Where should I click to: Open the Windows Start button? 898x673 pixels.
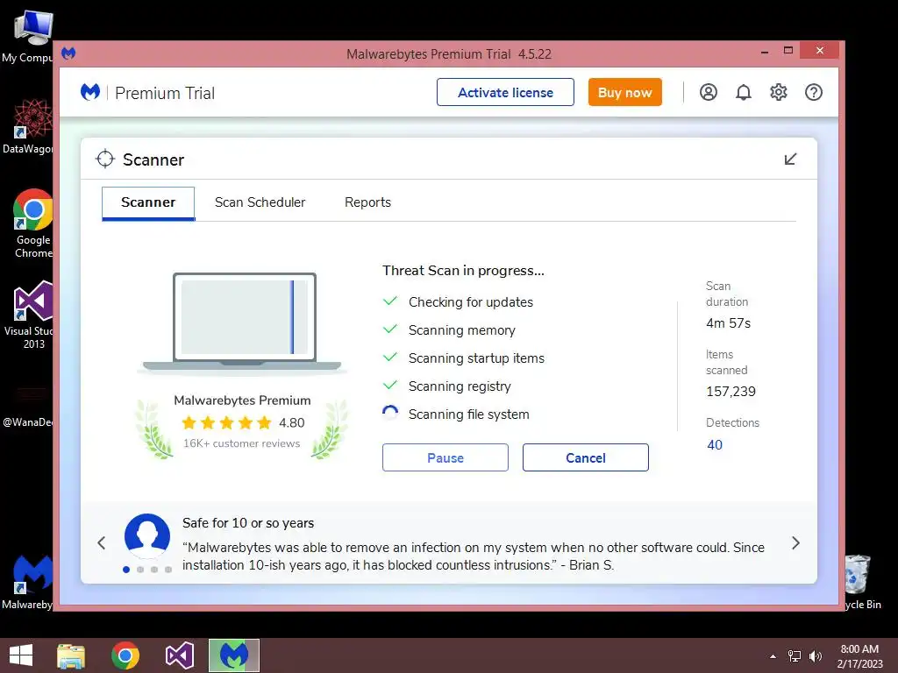(x=21, y=655)
